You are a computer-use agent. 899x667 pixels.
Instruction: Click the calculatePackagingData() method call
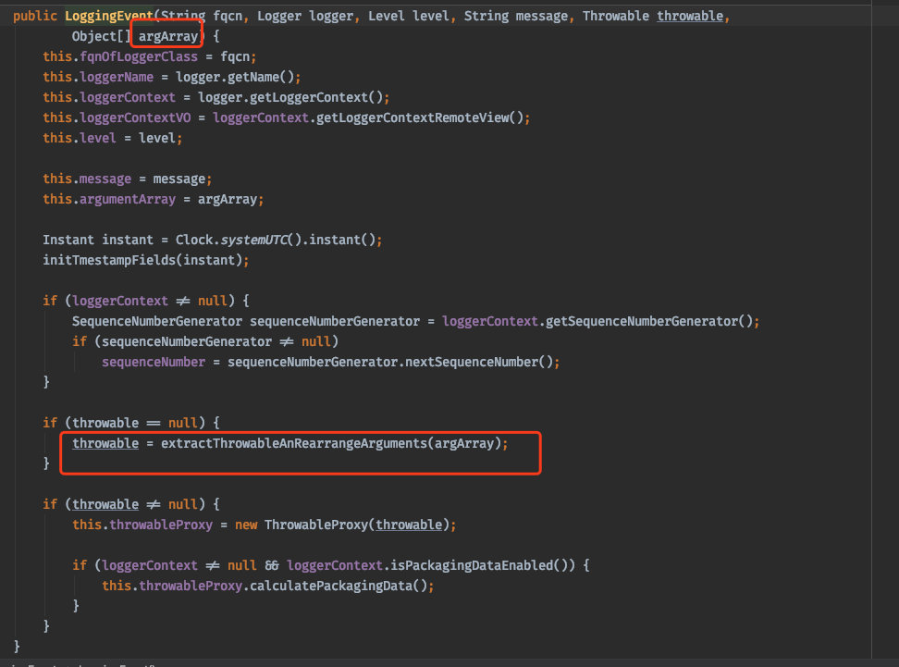[339, 586]
